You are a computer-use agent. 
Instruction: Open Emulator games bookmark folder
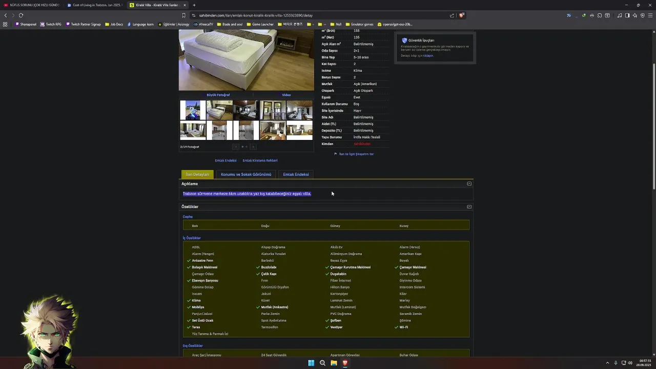pyautogui.click(x=360, y=24)
